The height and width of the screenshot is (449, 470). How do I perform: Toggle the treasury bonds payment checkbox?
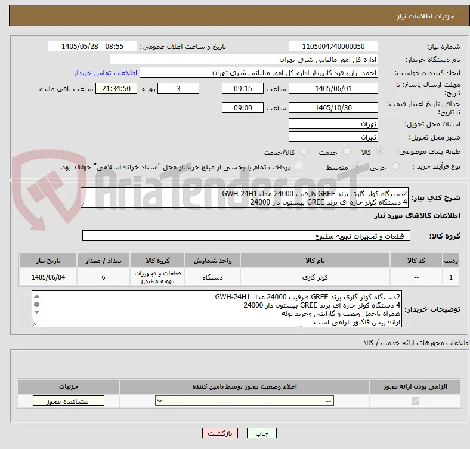tap(299, 166)
